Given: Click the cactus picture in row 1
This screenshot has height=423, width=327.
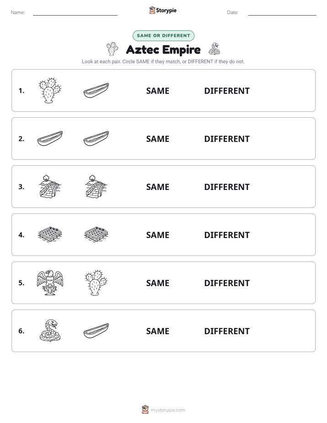Looking at the screenshot, I should [50, 91].
